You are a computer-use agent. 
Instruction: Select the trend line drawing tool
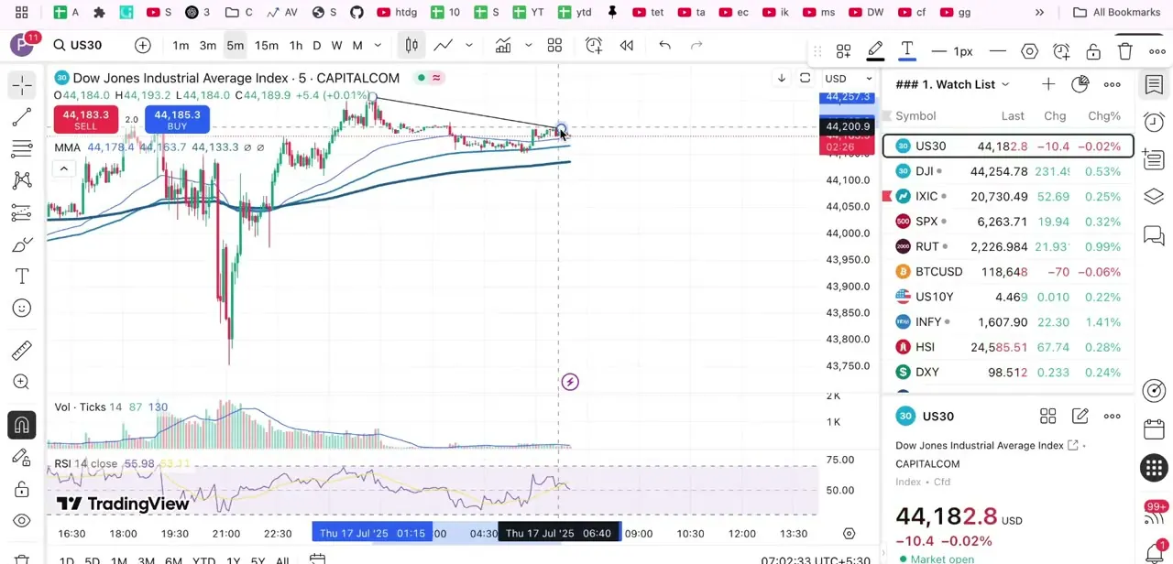pos(22,116)
